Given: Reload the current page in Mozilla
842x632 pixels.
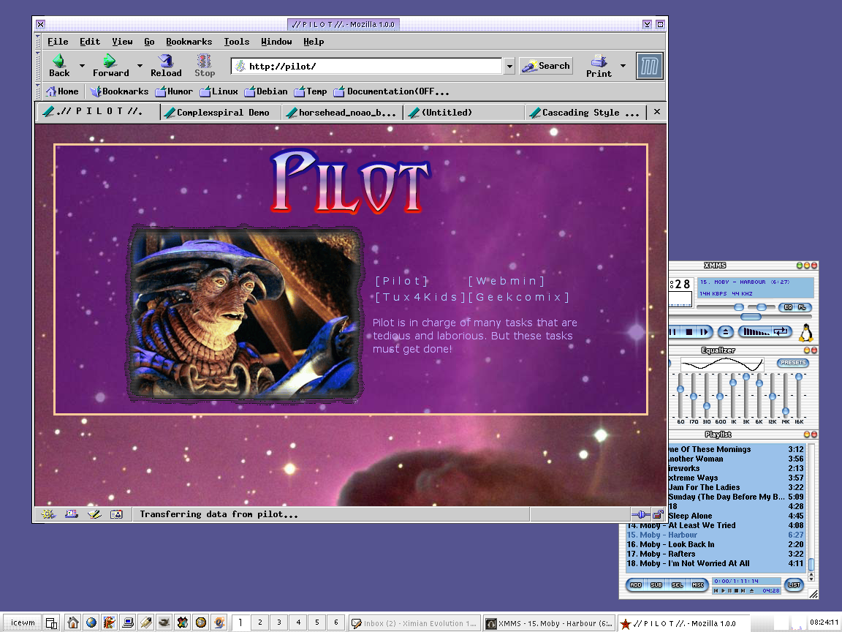Looking at the screenshot, I should (x=165, y=65).
